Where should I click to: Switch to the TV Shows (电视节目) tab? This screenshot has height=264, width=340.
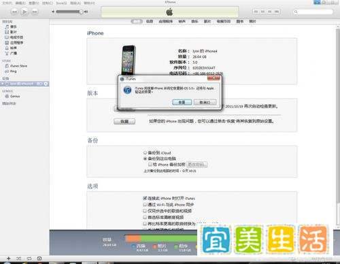point(224,21)
